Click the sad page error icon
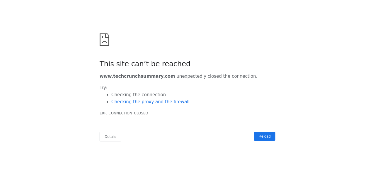 [x=104, y=40]
